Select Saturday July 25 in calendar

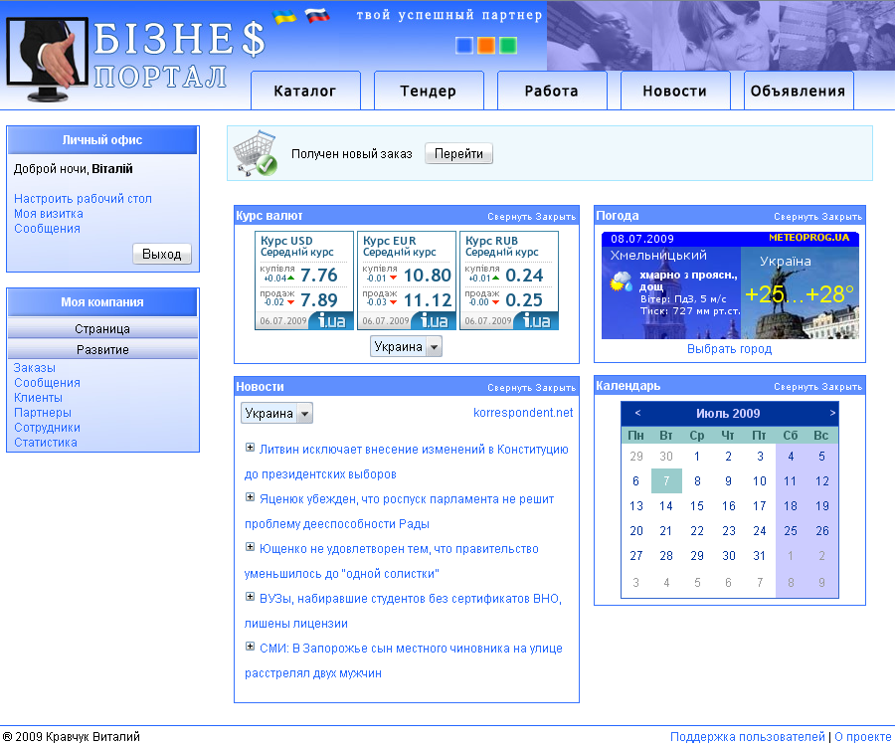[x=791, y=531]
